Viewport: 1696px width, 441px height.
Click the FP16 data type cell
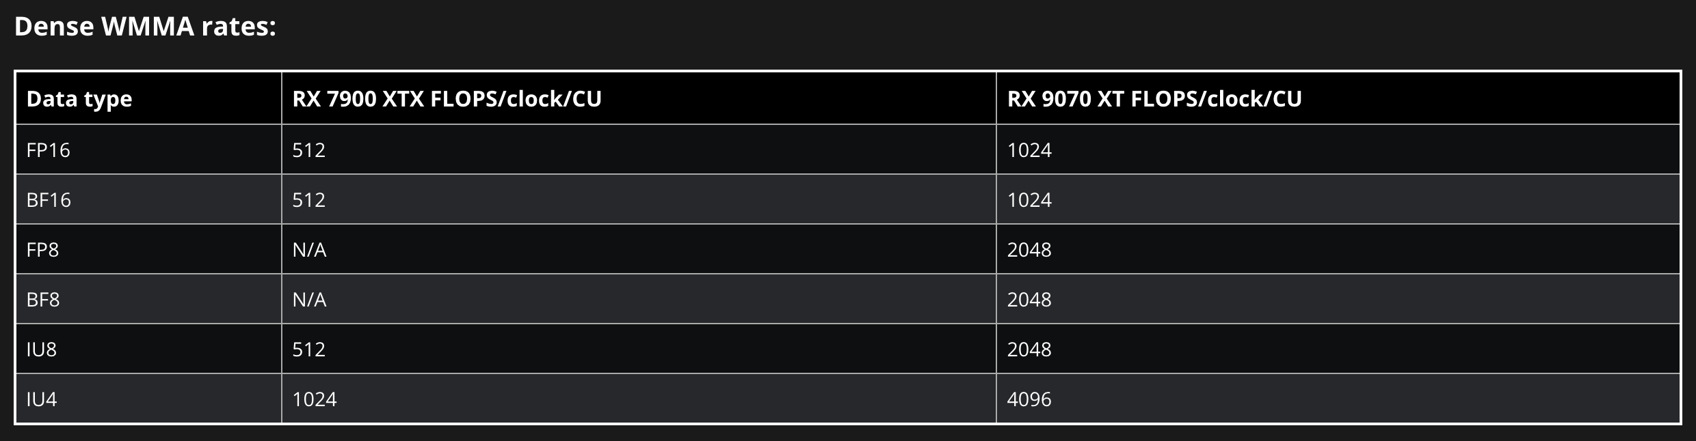(49, 150)
